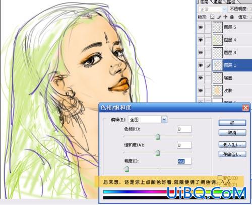Hide the 图层 5 layer
252x205 pixels.
[x=201, y=27]
